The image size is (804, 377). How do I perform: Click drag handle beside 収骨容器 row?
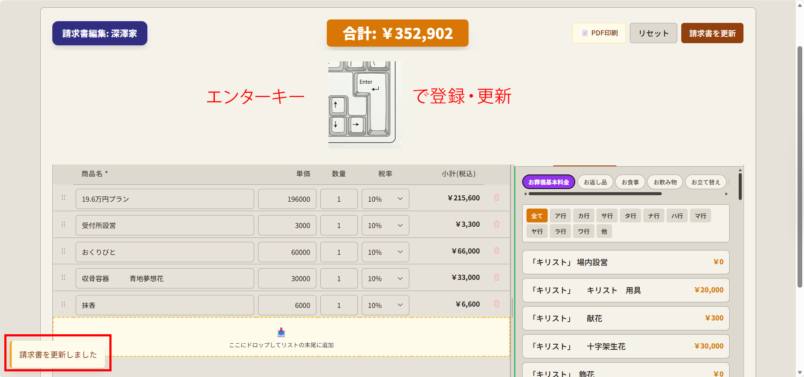coord(64,278)
